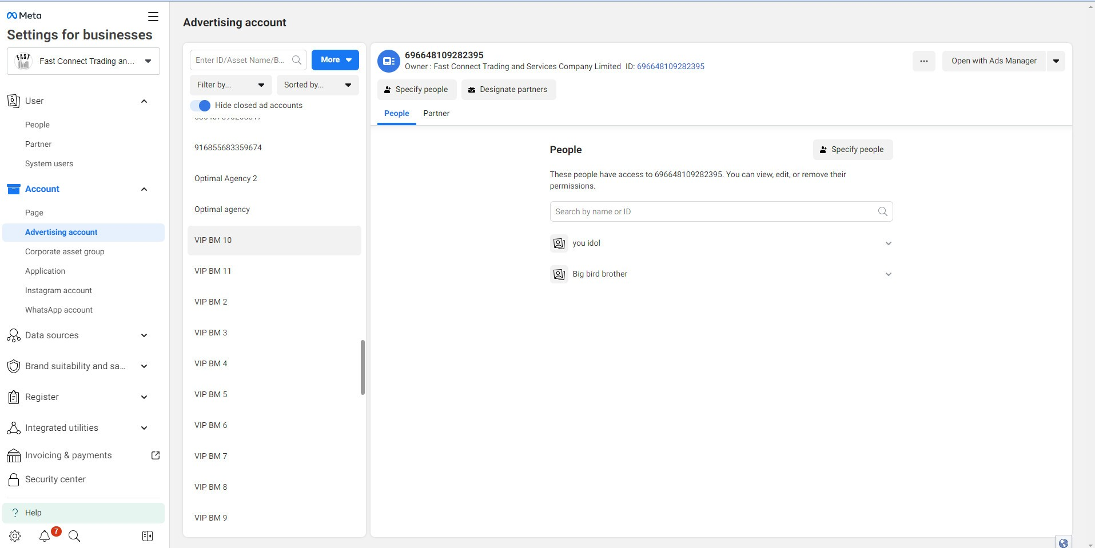Click the Data sources icon
Viewport: 1095px width, 548px height.
pos(14,335)
